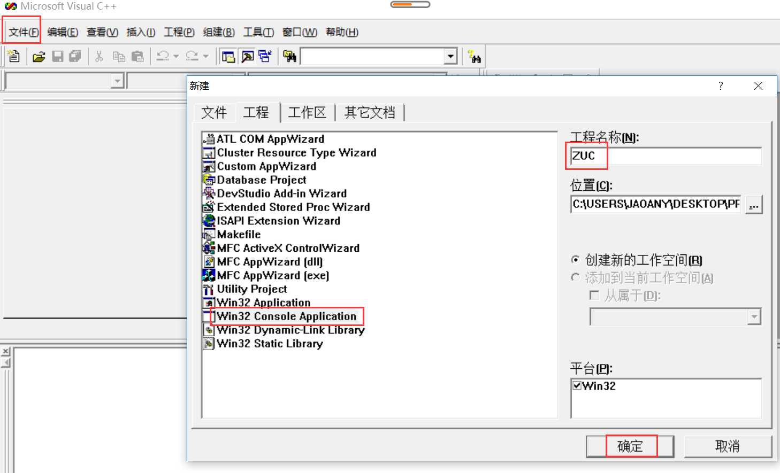
Task: Open the 查看(V) menu
Action: (x=102, y=32)
